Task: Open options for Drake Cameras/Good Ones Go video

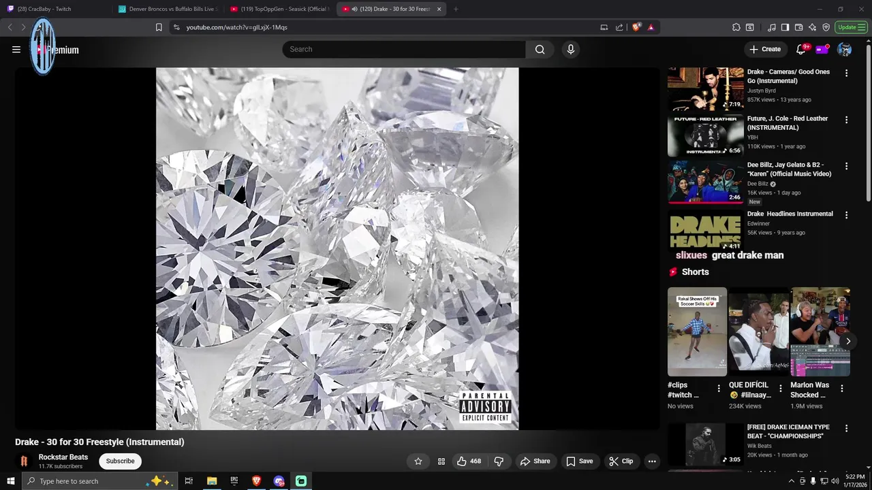Action: point(847,73)
